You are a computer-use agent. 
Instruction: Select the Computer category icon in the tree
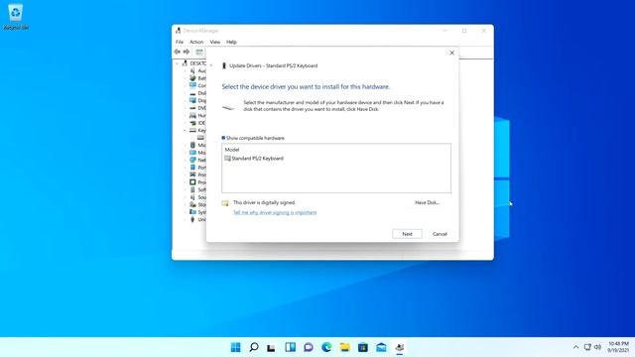tap(192, 85)
